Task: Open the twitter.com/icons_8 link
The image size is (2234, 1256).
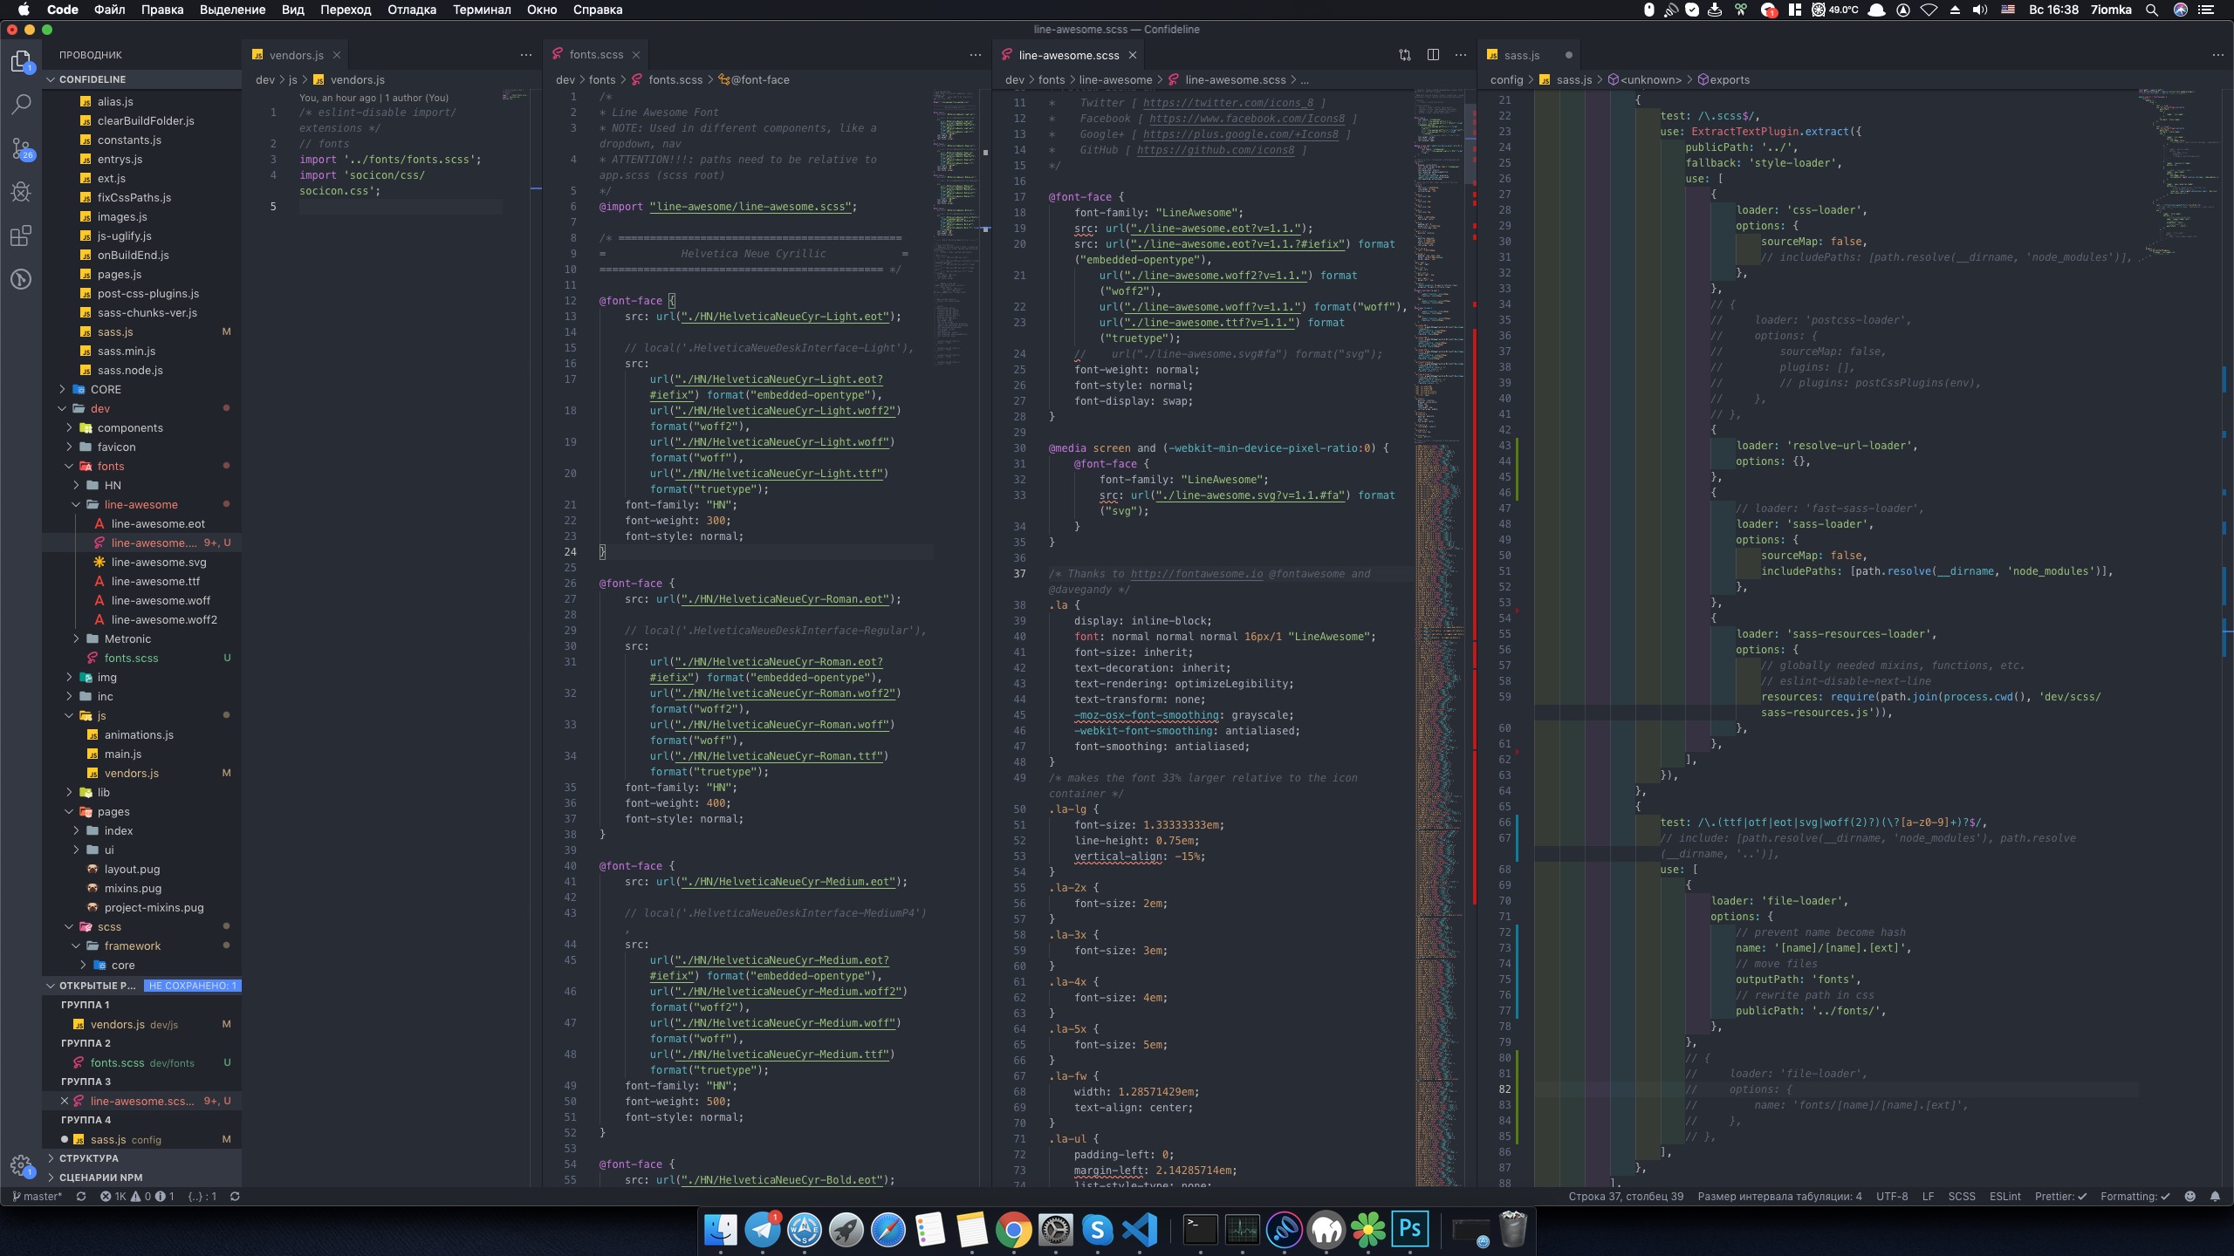Action: tap(1228, 103)
